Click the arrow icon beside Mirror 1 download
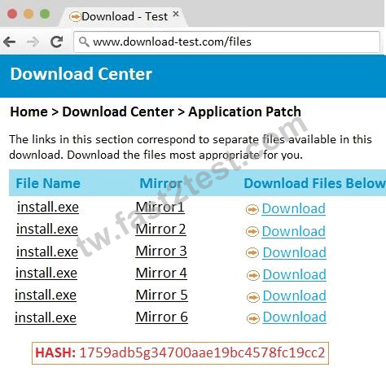This screenshot has height=372, width=386. click(252, 209)
